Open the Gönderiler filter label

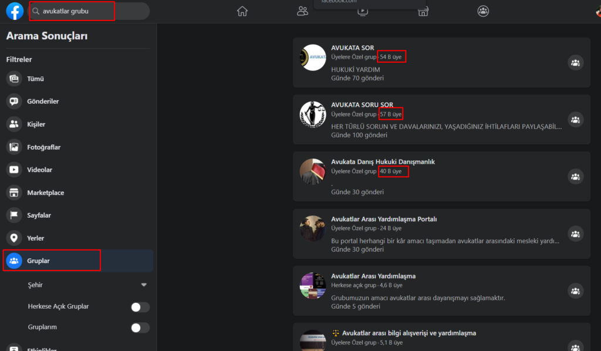[43, 101]
